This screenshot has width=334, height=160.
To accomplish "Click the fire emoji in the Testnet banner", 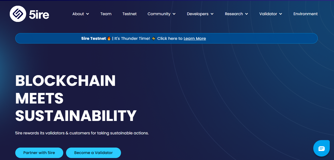I will pyautogui.click(x=109, y=39).
